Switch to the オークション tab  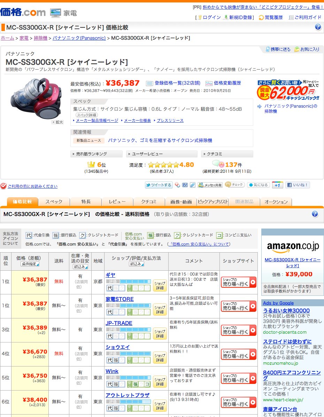pos(276,202)
